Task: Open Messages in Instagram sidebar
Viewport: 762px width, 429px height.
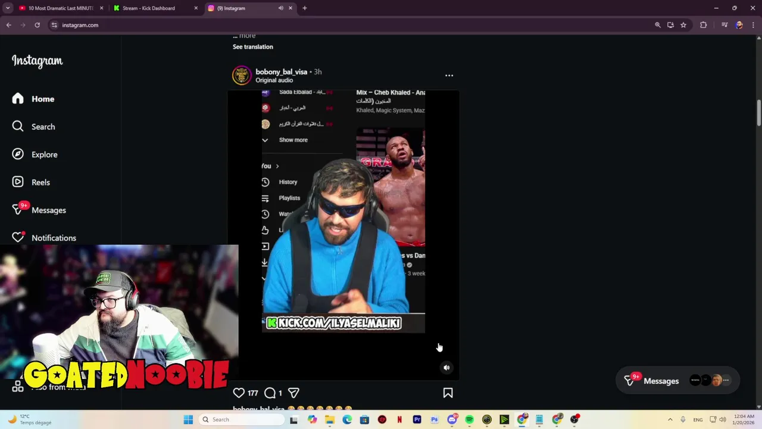Action: click(x=39, y=210)
